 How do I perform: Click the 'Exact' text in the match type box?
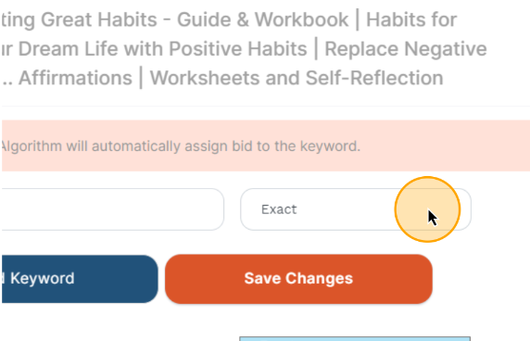point(279,209)
